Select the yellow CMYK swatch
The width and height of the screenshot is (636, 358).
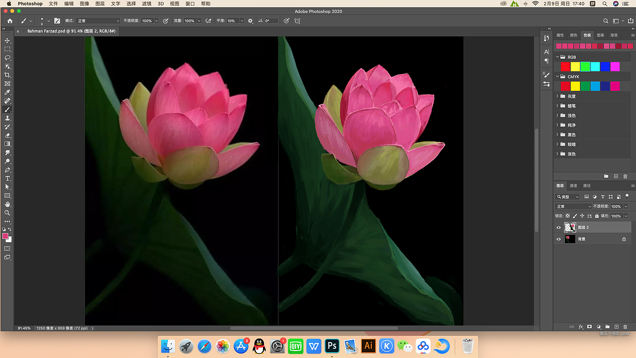(575, 86)
